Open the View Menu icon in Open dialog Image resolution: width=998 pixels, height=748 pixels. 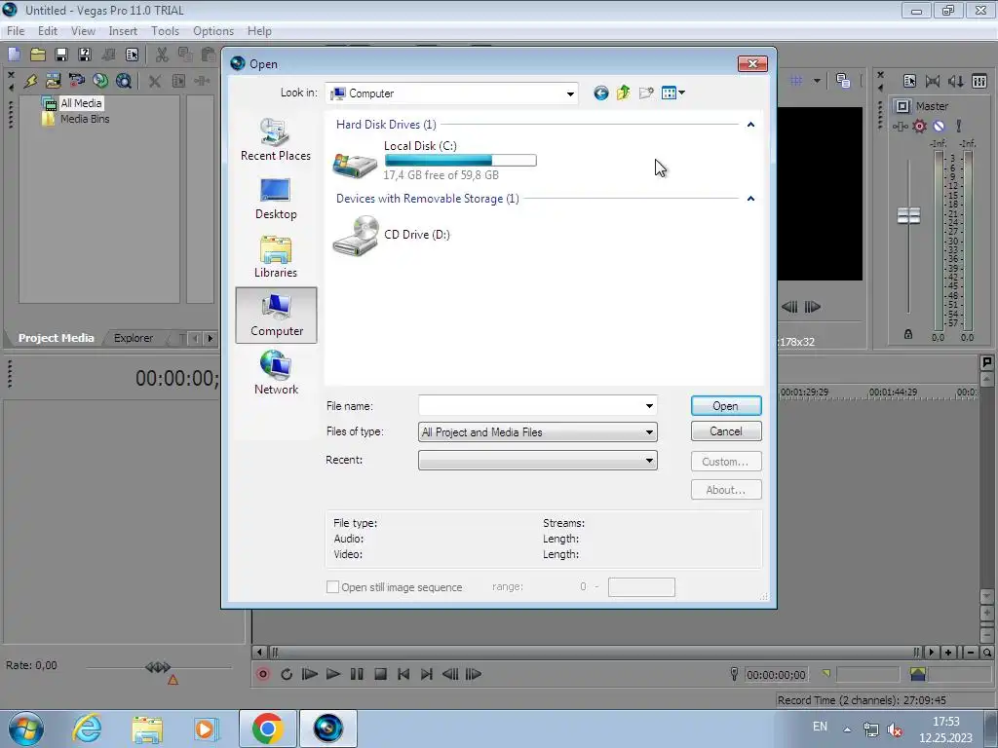click(672, 93)
